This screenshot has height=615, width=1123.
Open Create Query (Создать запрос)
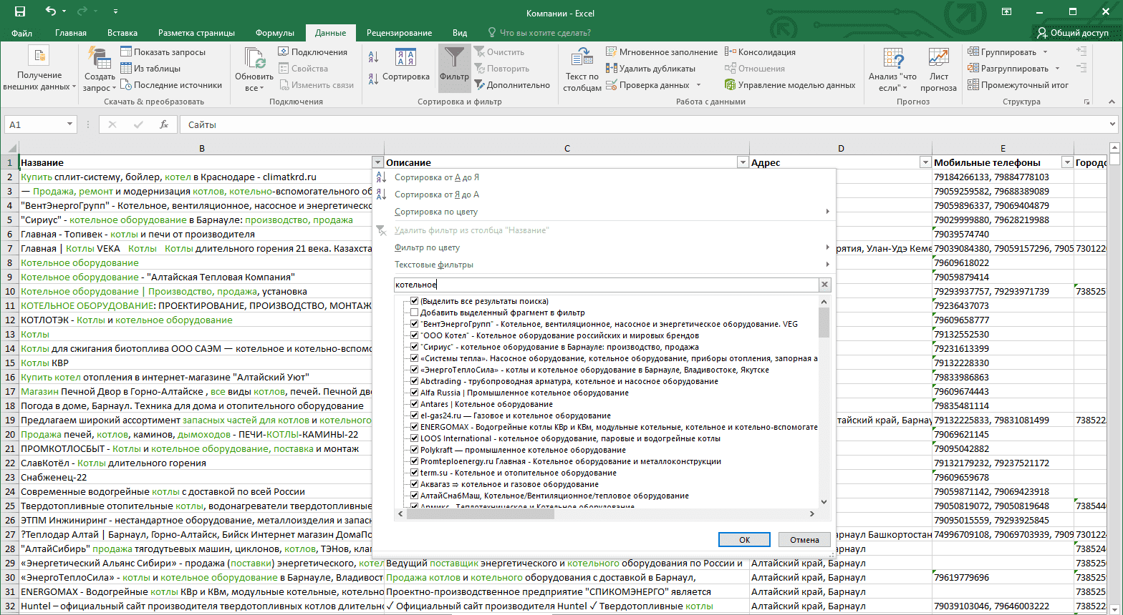tap(100, 69)
